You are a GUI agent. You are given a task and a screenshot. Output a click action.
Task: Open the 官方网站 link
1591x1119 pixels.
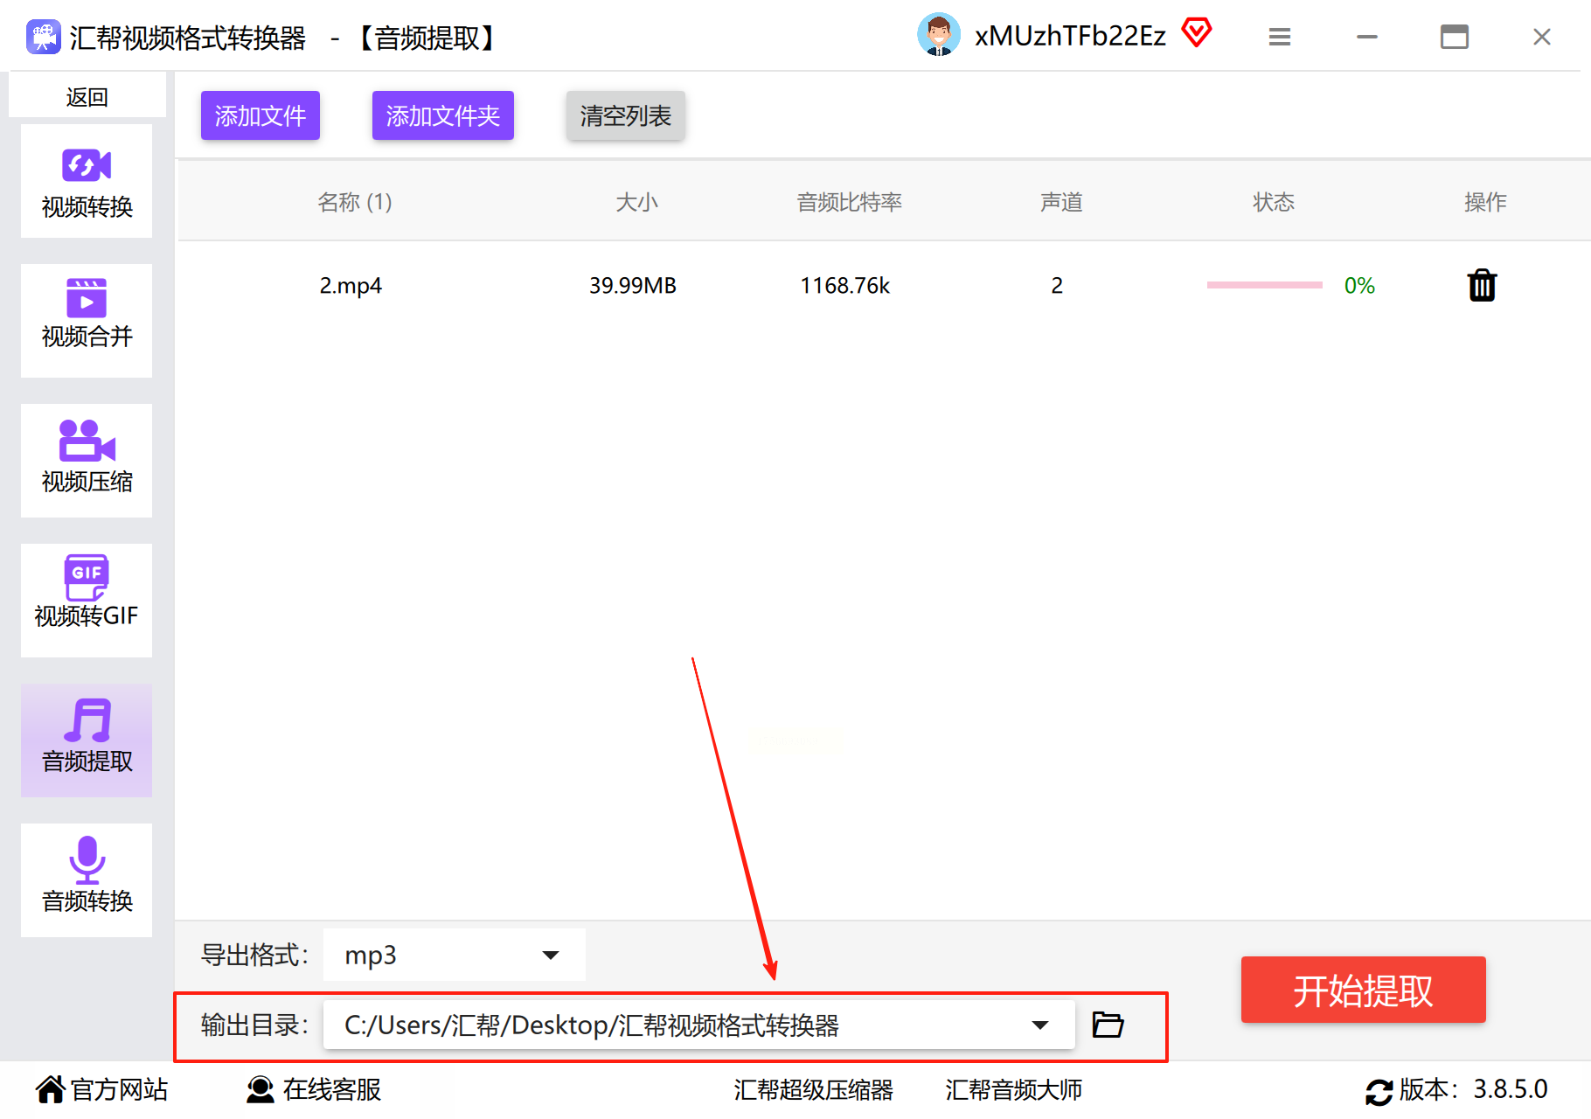click(101, 1089)
